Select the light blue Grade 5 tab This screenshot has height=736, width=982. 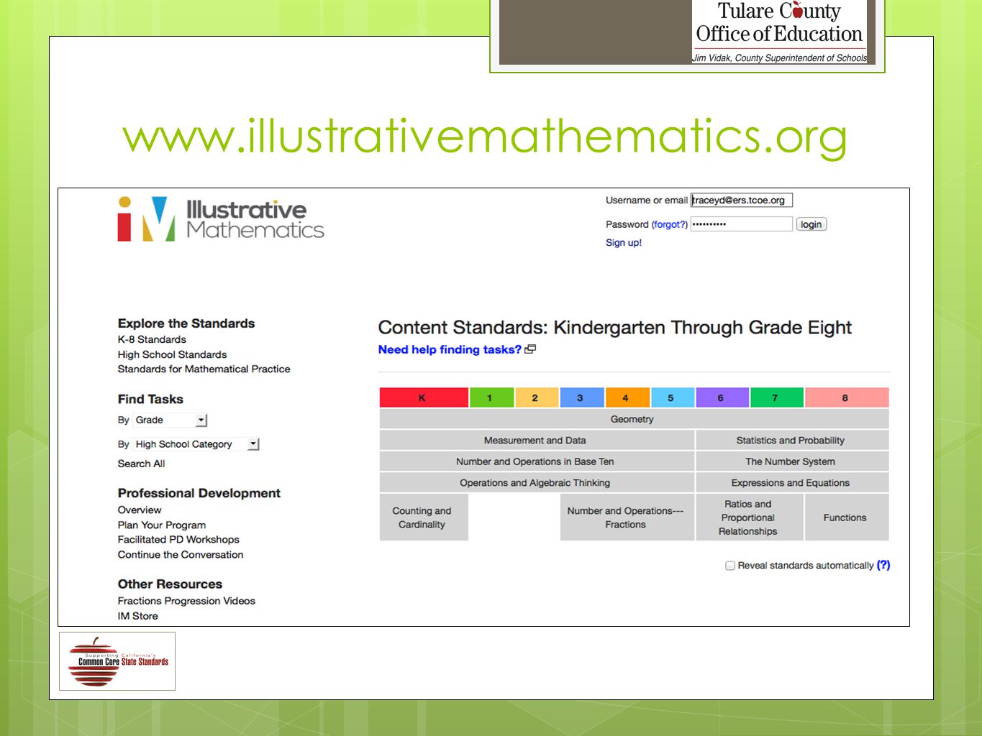point(673,397)
